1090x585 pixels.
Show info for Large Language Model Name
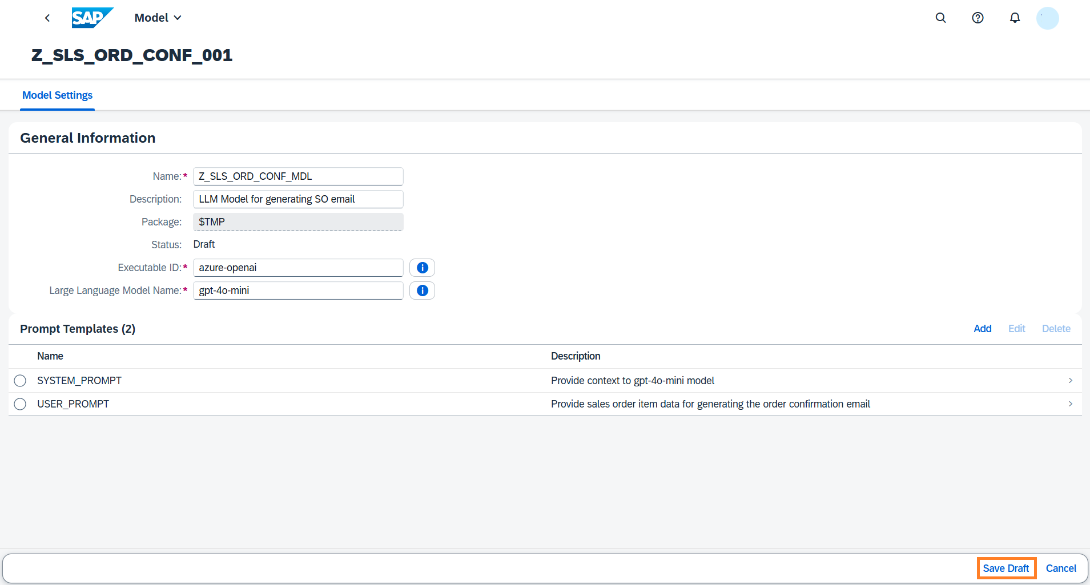[x=422, y=291]
